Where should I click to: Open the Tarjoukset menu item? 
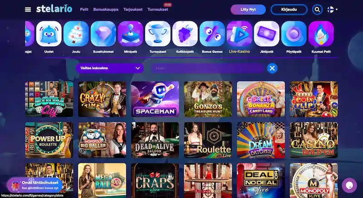pyautogui.click(x=133, y=10)
